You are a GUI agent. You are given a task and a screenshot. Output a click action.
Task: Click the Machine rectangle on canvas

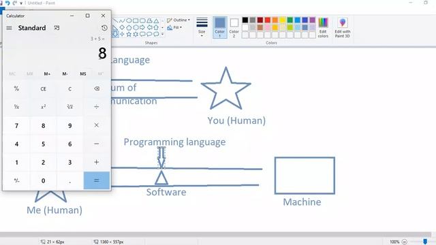click(305, 176)
